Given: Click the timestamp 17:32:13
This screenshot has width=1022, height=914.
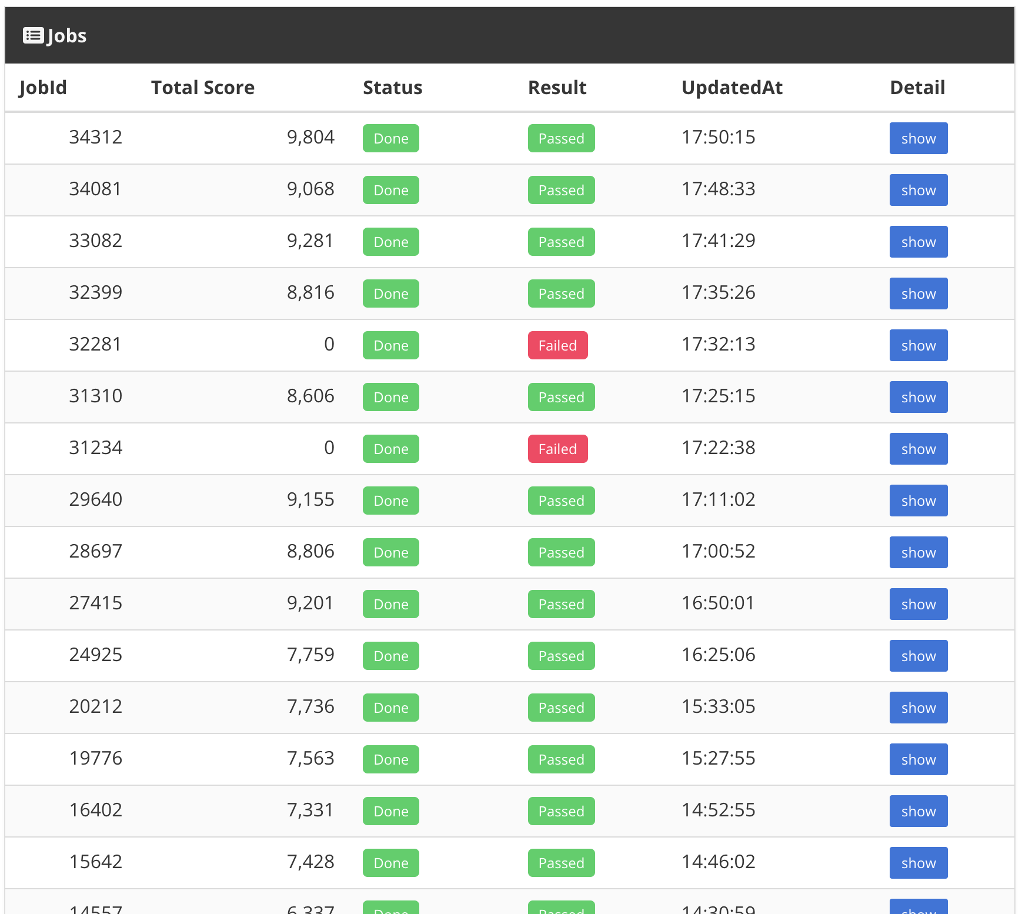Looking at the screenshot, I should coord(719,344).
